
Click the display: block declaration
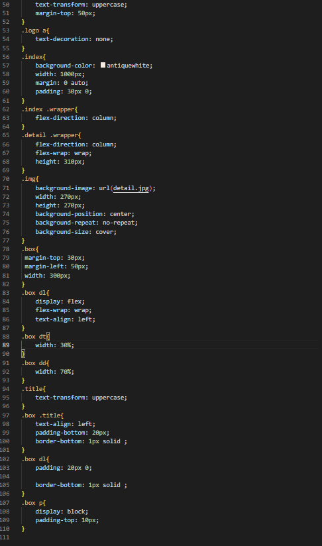tap(62, 511)
